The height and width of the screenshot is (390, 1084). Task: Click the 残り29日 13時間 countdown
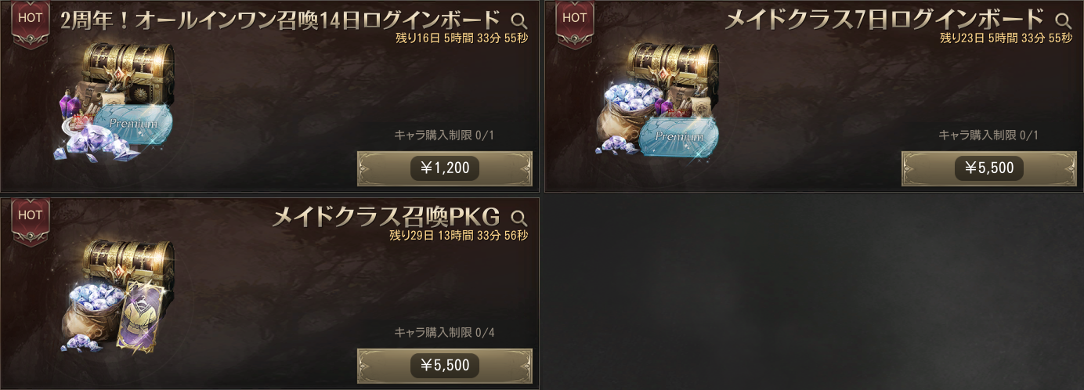click(x=458, y=235)
